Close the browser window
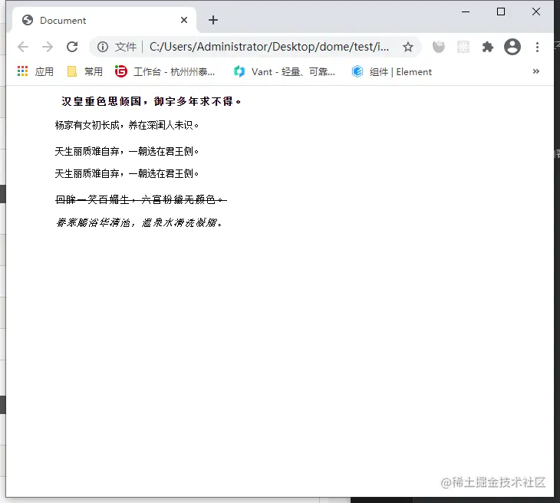This screenshot has width=560, height=503. pos(535,12)
